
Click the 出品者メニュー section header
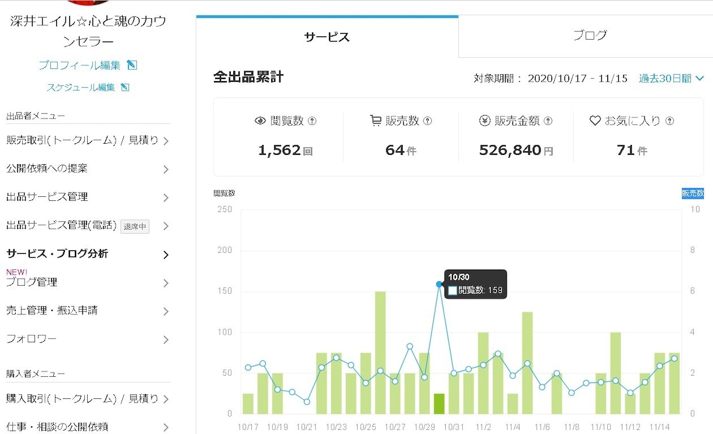click(x=36, y=116)
